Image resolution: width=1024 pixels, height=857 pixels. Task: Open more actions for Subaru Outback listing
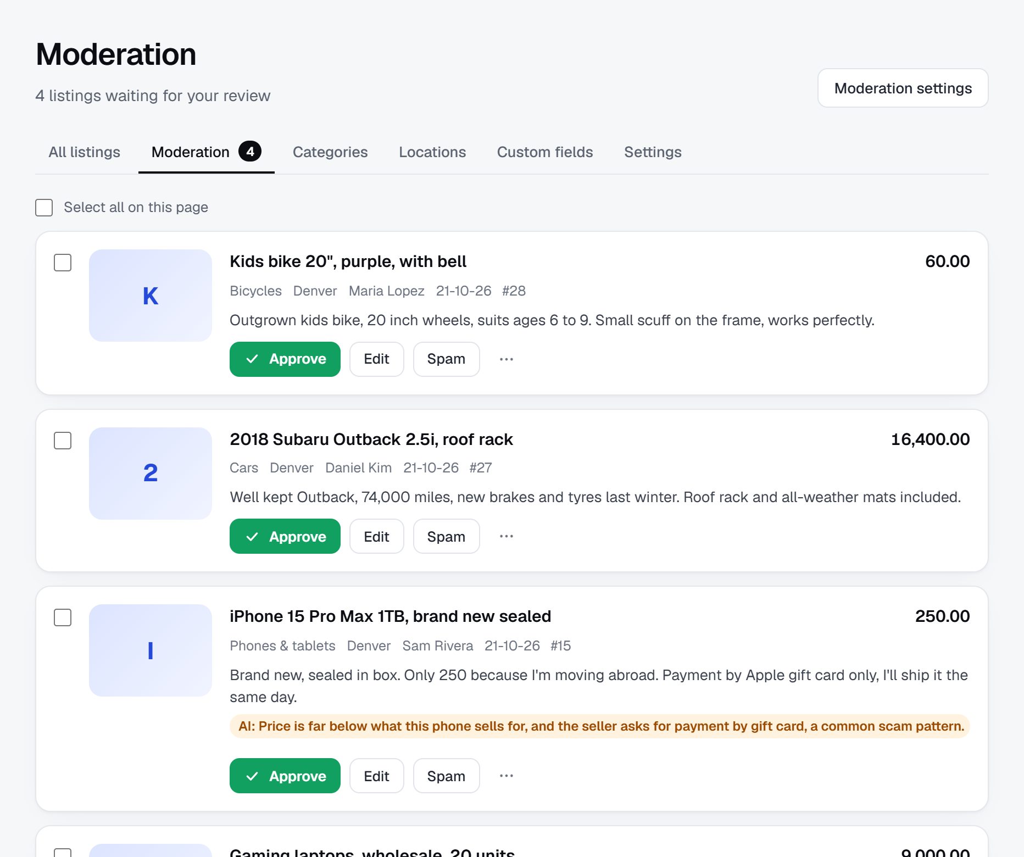(x=507, y=536)
